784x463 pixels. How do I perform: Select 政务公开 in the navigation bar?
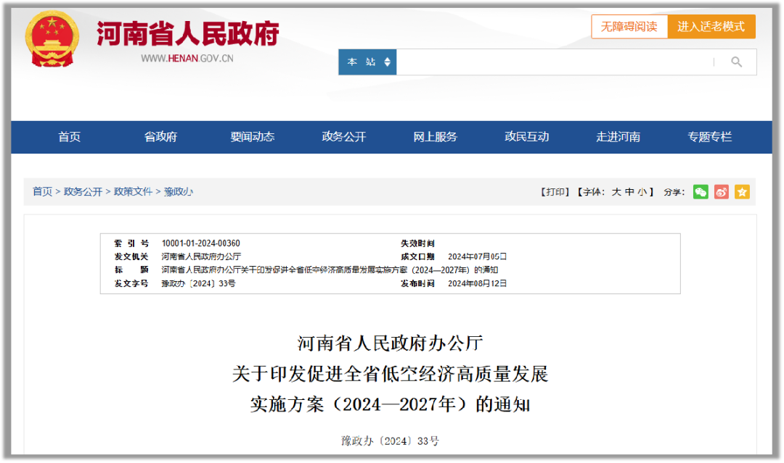click(344, 137)
